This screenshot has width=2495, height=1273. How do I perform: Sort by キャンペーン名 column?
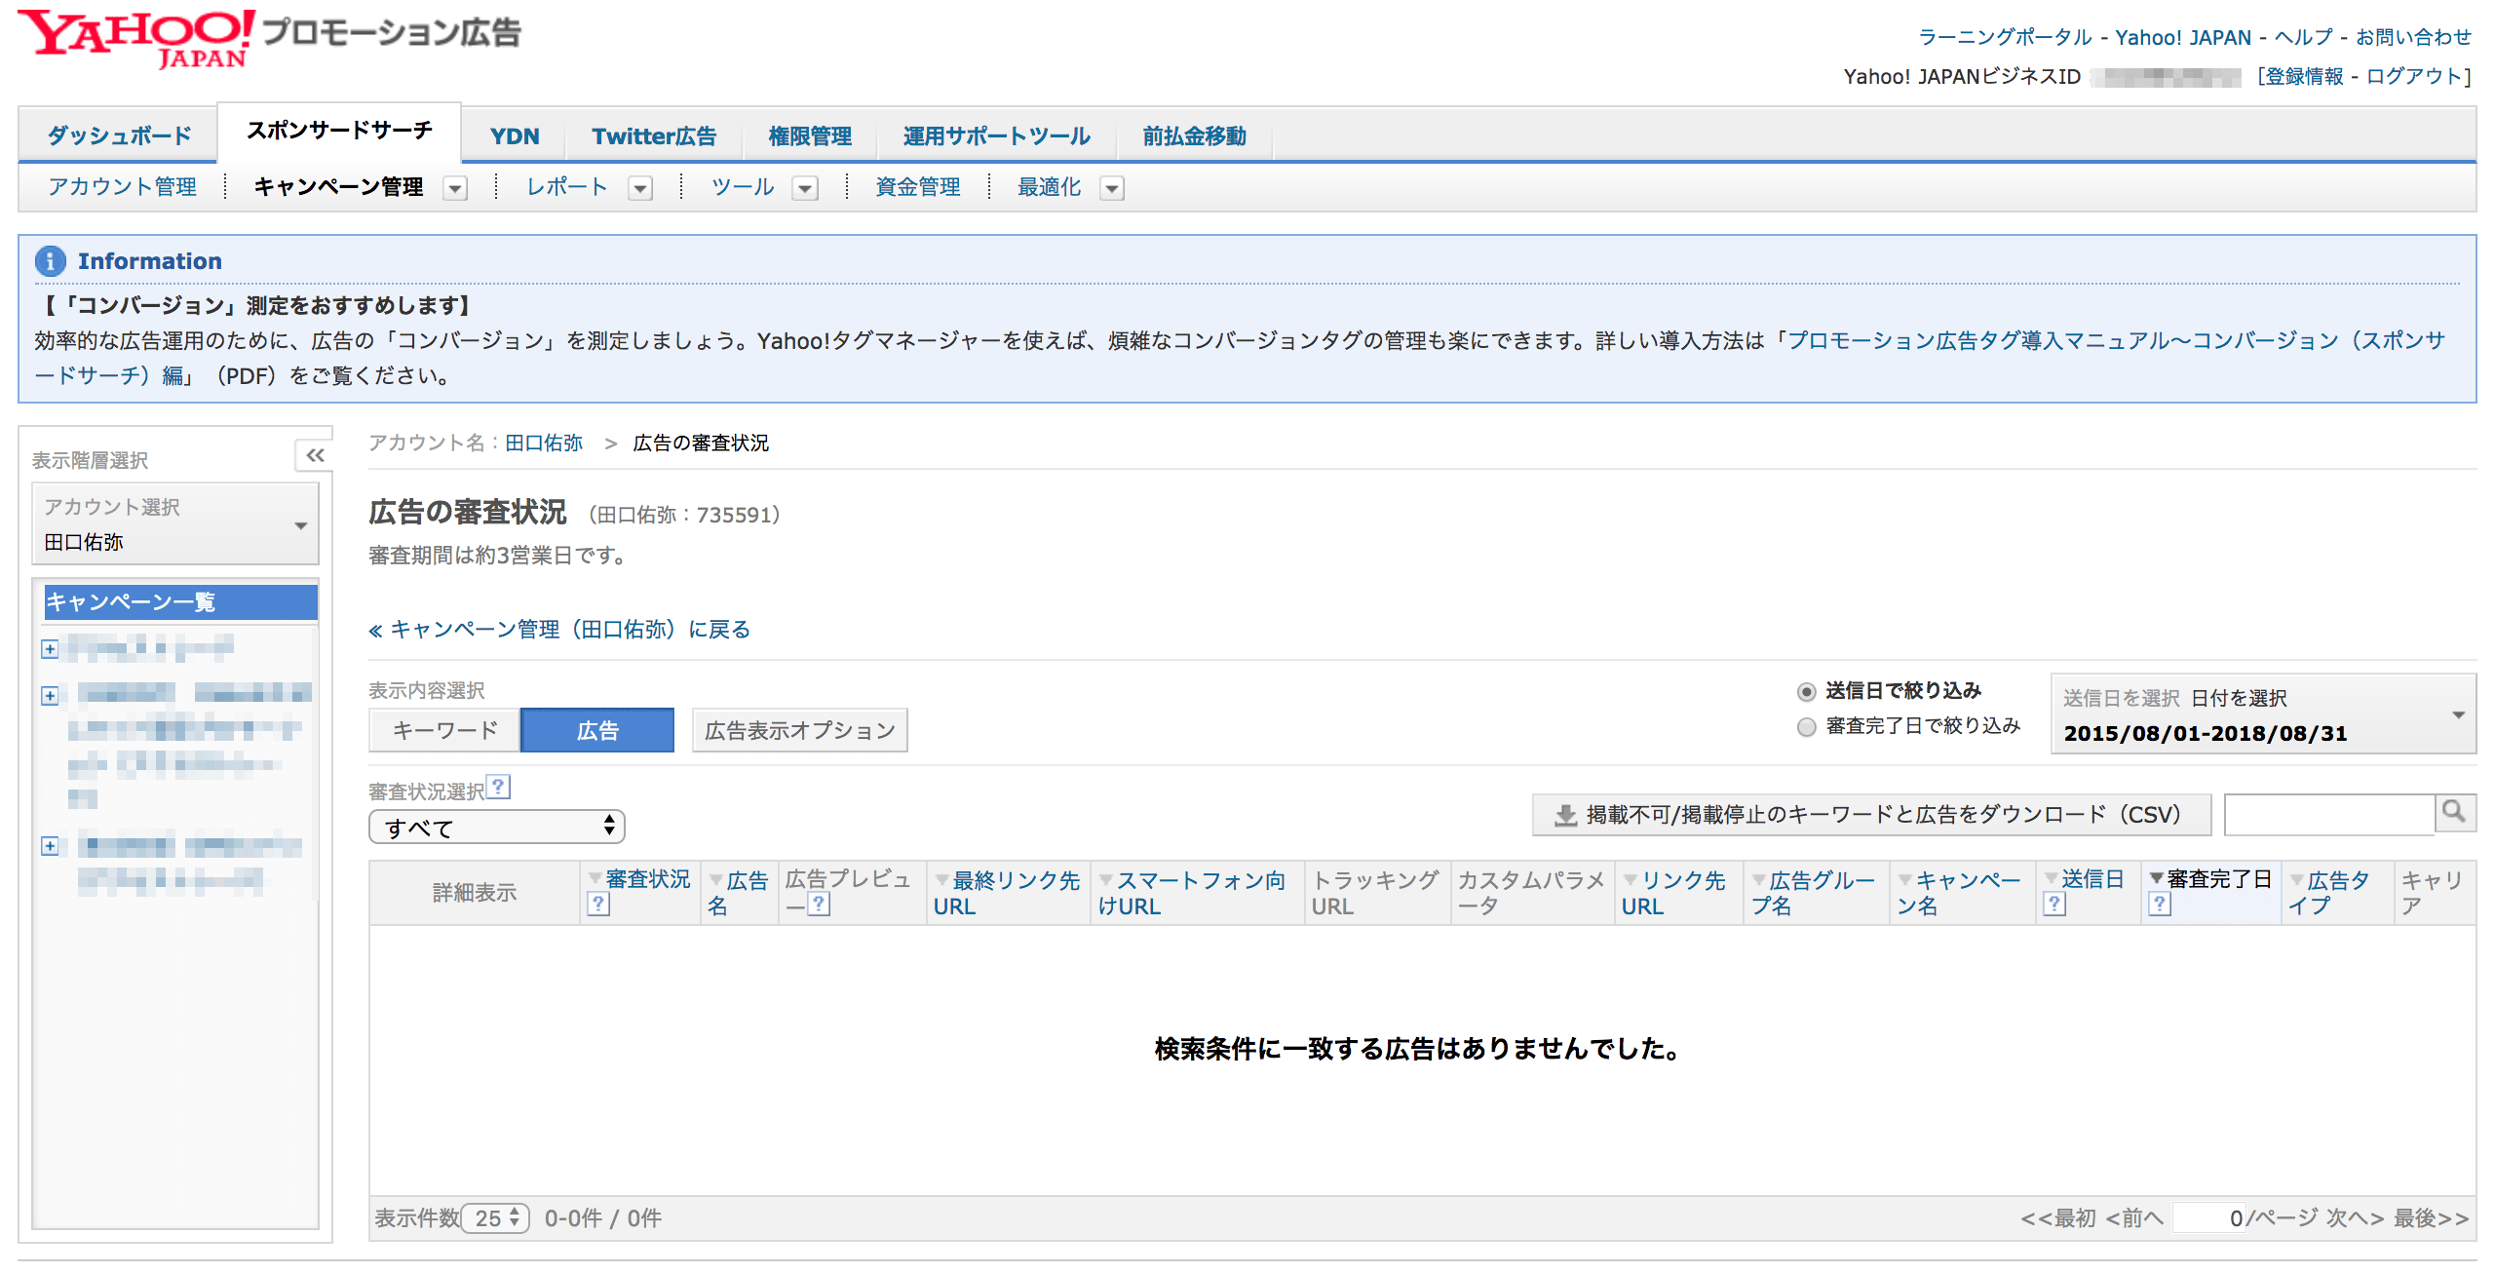[x=1959, y=893]
